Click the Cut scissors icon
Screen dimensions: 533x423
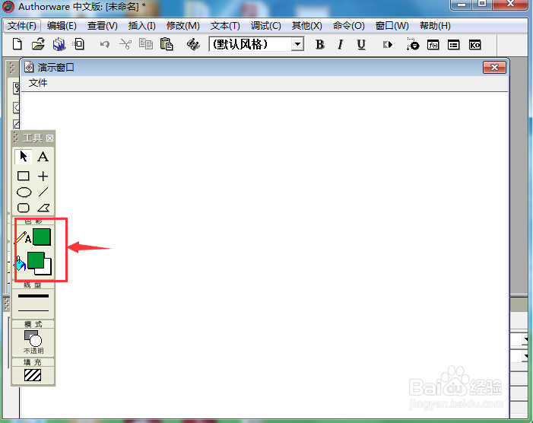click(x=125, y=44)
